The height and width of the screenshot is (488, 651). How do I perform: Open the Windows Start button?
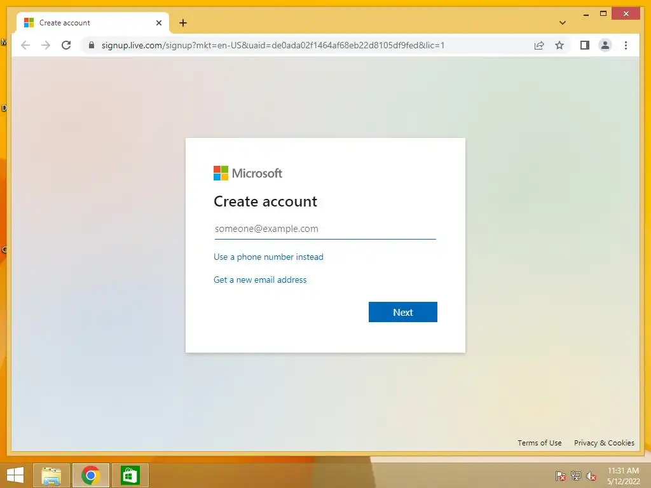point(15,475)
